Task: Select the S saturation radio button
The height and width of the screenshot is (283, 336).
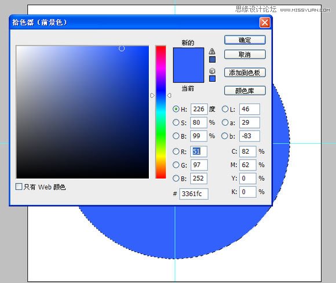Action: (176, 122)
